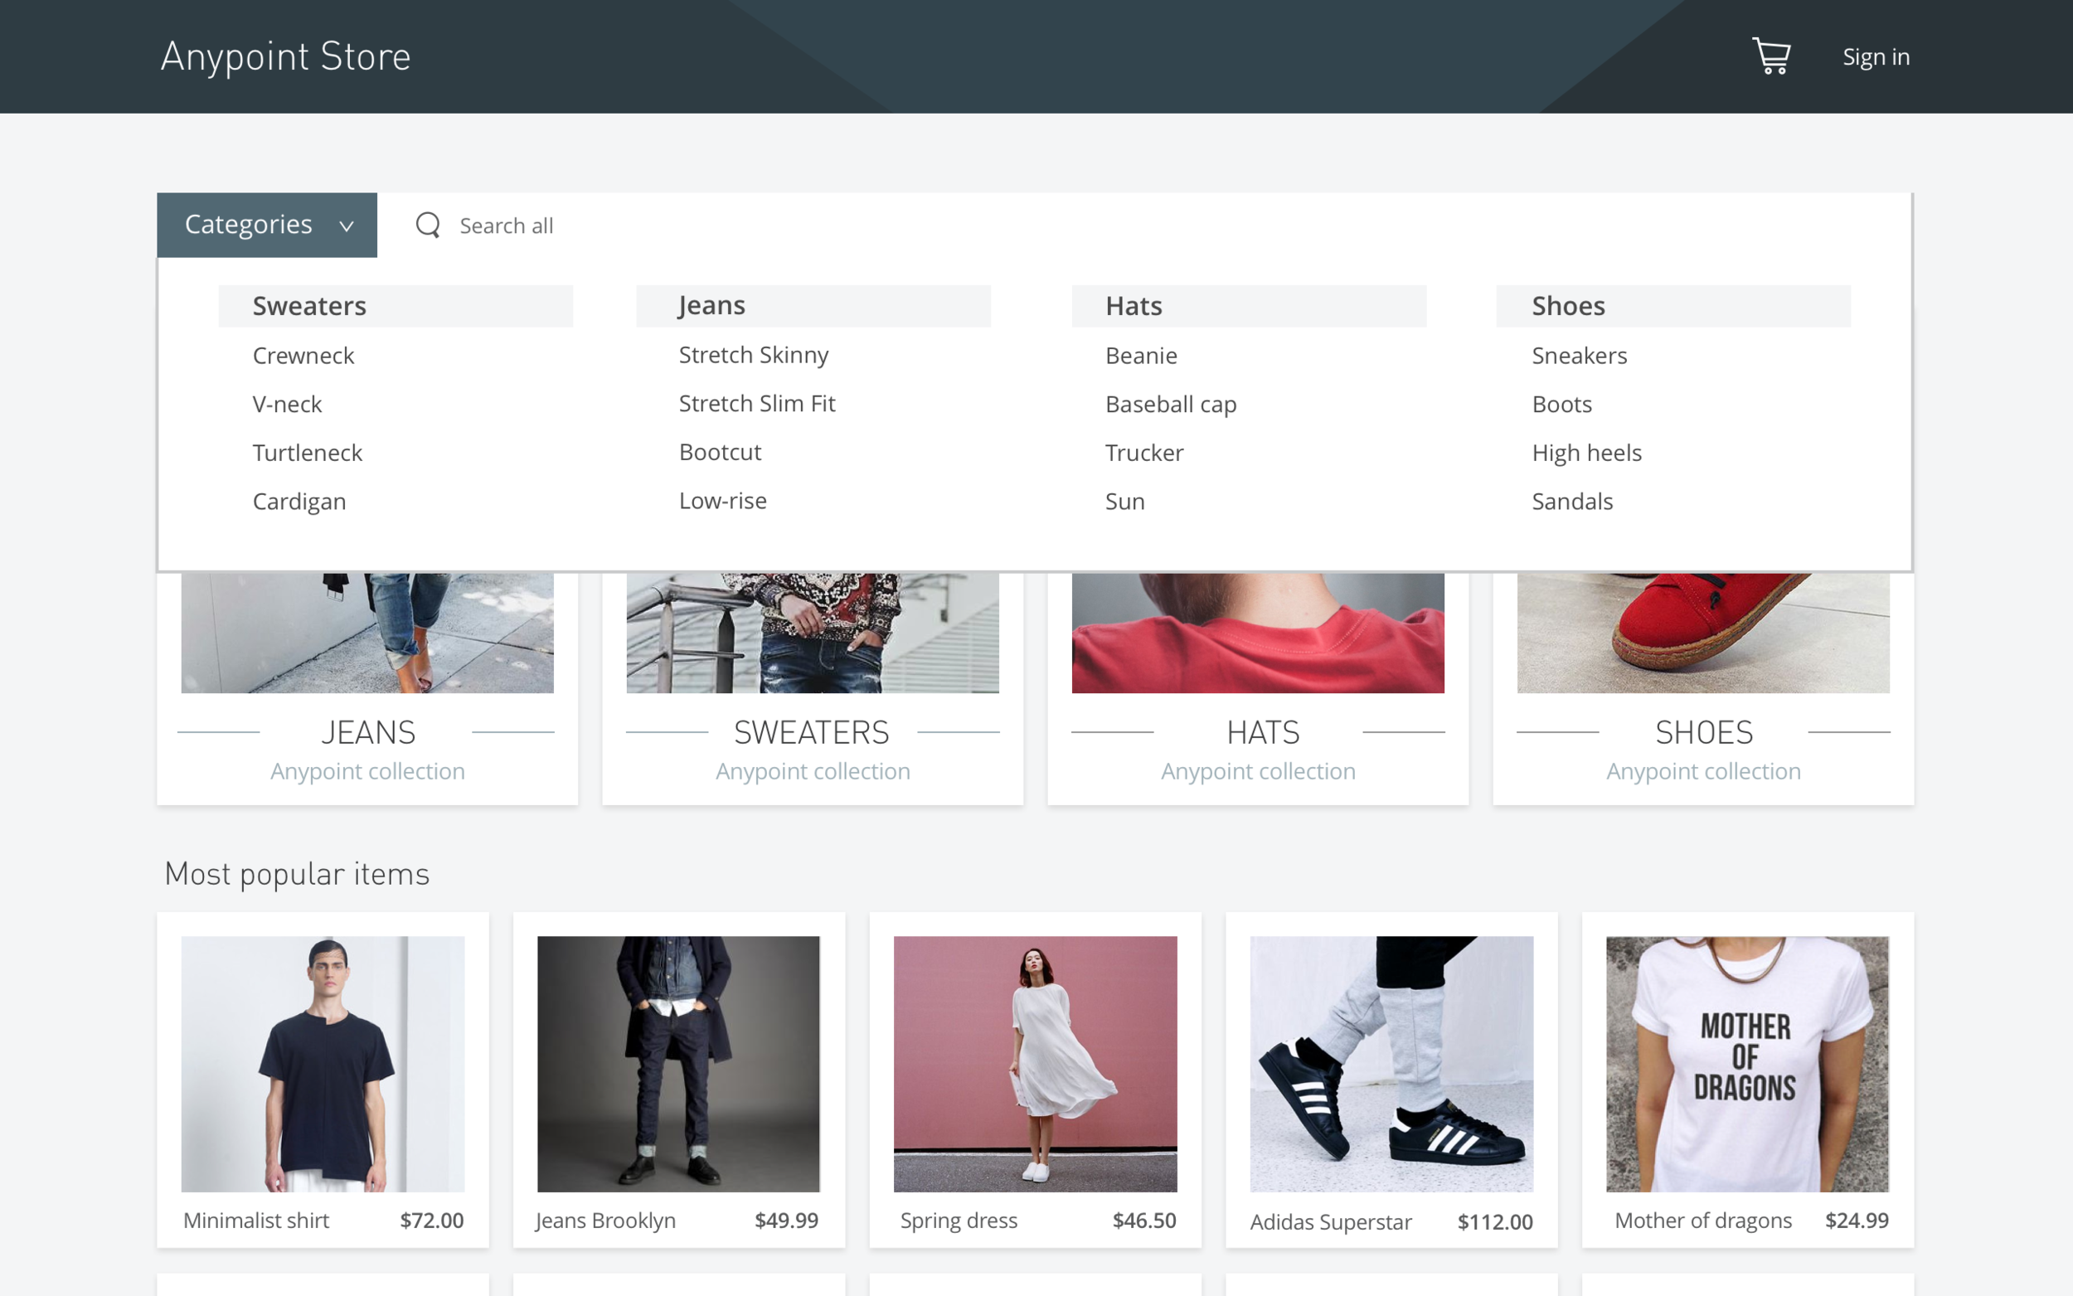This screenshot has height=1296, width=2073.
Task: Open the SWEATERS collection card image
Action: (x=813, y=633)
